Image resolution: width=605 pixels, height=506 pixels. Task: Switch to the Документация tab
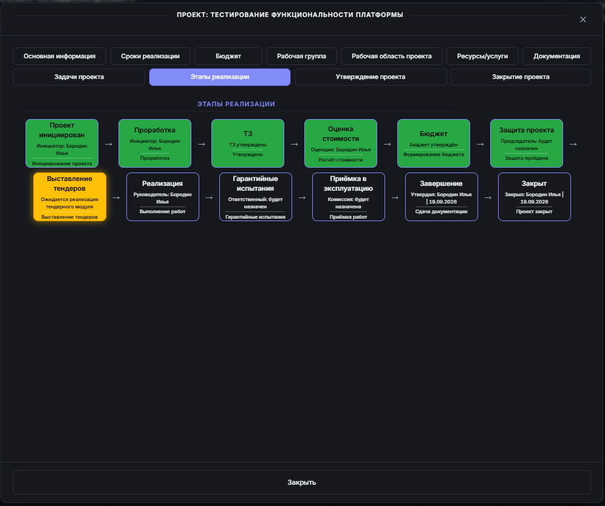pyautogui.click(x=556, y=56)
